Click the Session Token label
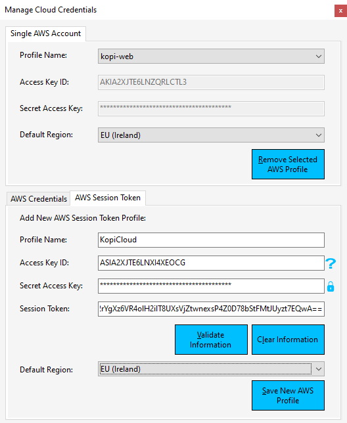Image resolution: width=347 pixels, height=423 pixels. 45,309
